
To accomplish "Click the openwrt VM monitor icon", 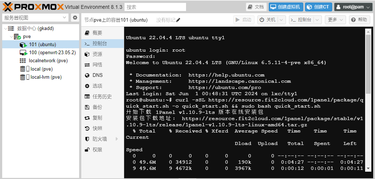I will pos(23,53).
